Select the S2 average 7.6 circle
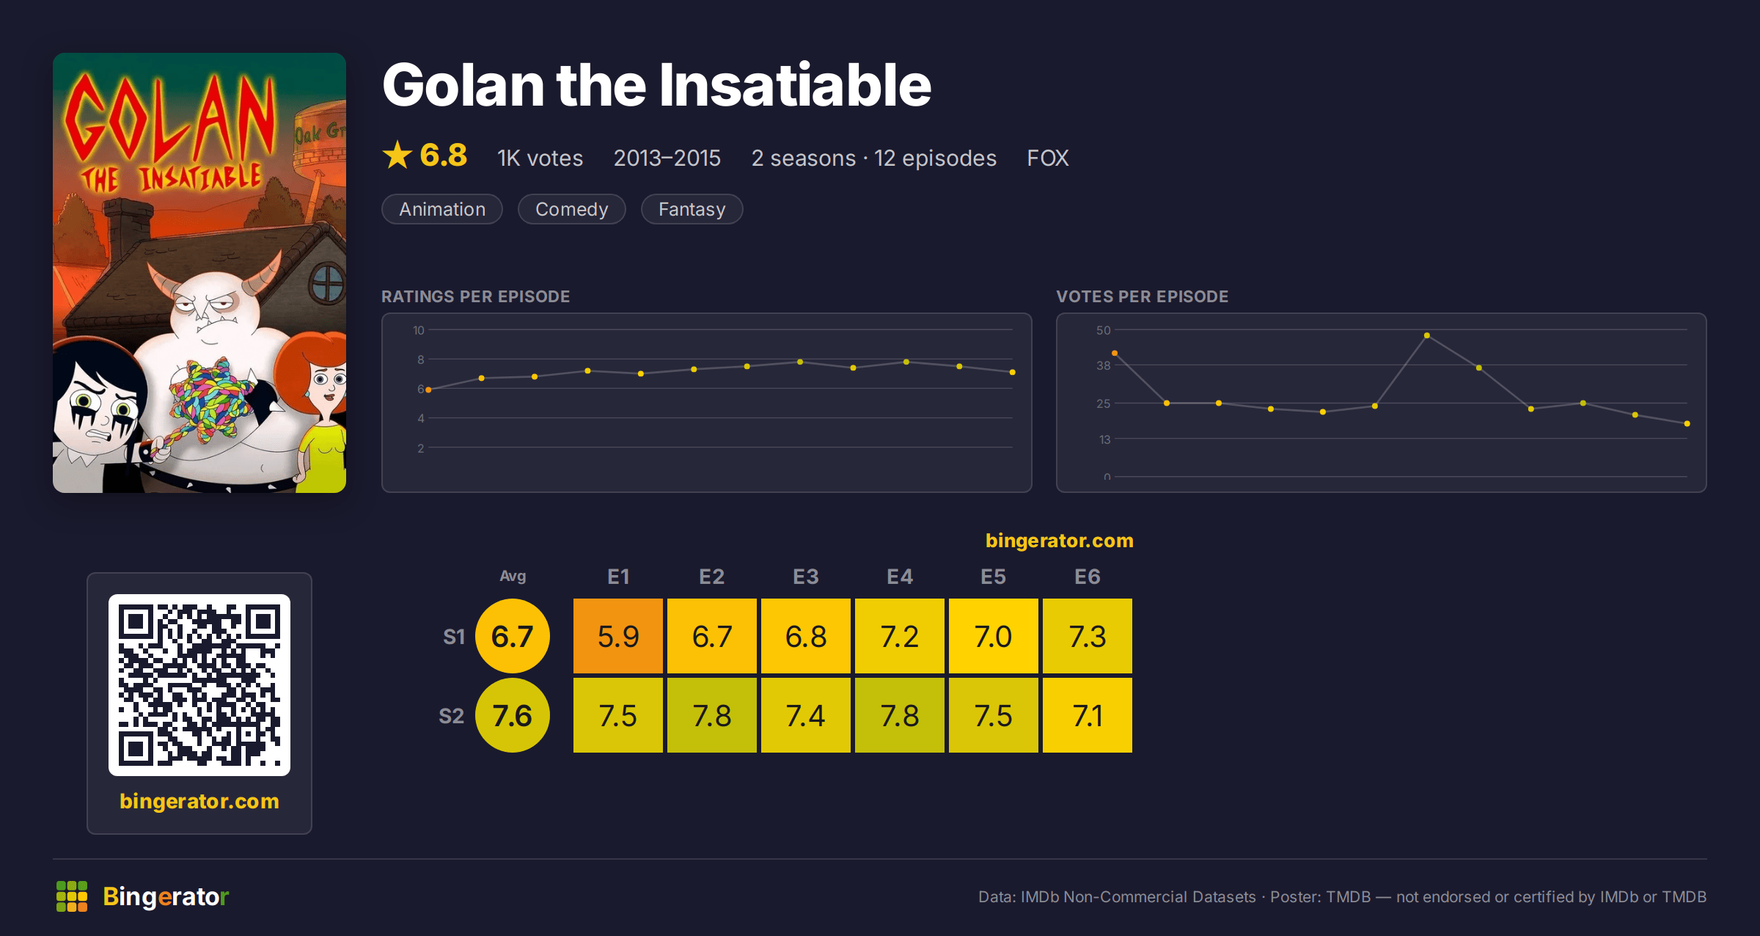Screen dimensions: 1760x936 click(x=513, y=715)
